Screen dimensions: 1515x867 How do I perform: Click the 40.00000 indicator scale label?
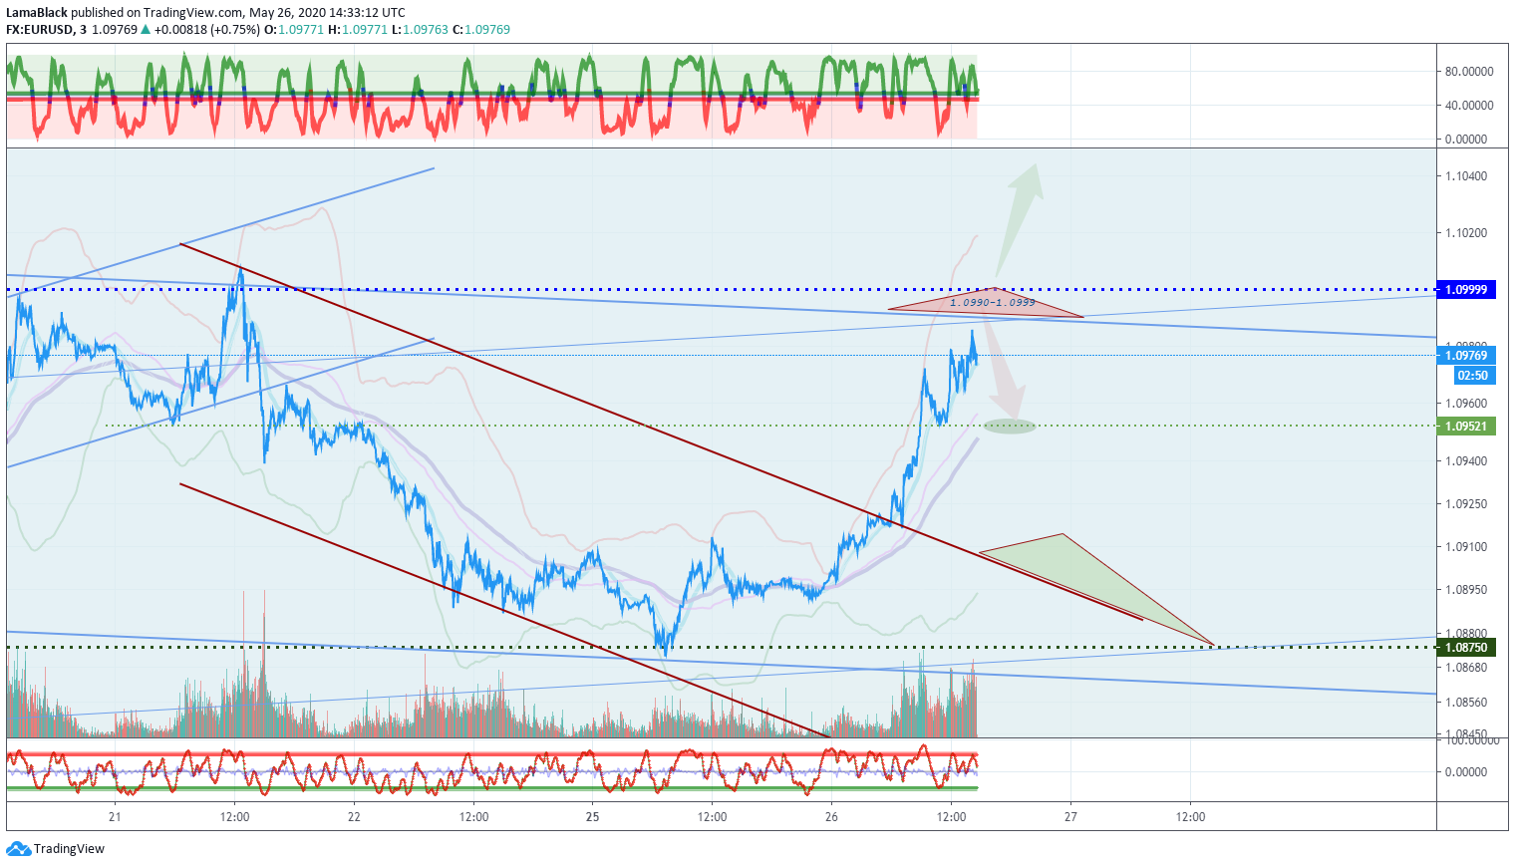click(1469, 106)
